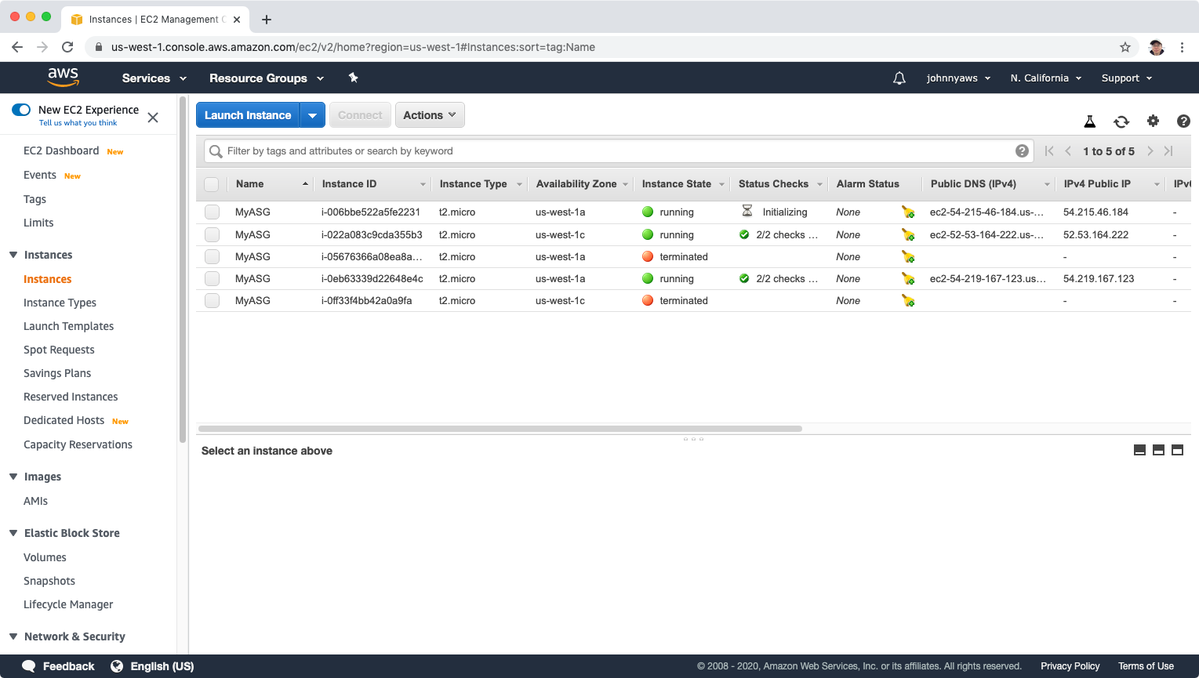Open EC2 Dashboard in sidebar
The width and height of the screenshot is (1199, 678).
pyautogui.click(x=61, y=150)
